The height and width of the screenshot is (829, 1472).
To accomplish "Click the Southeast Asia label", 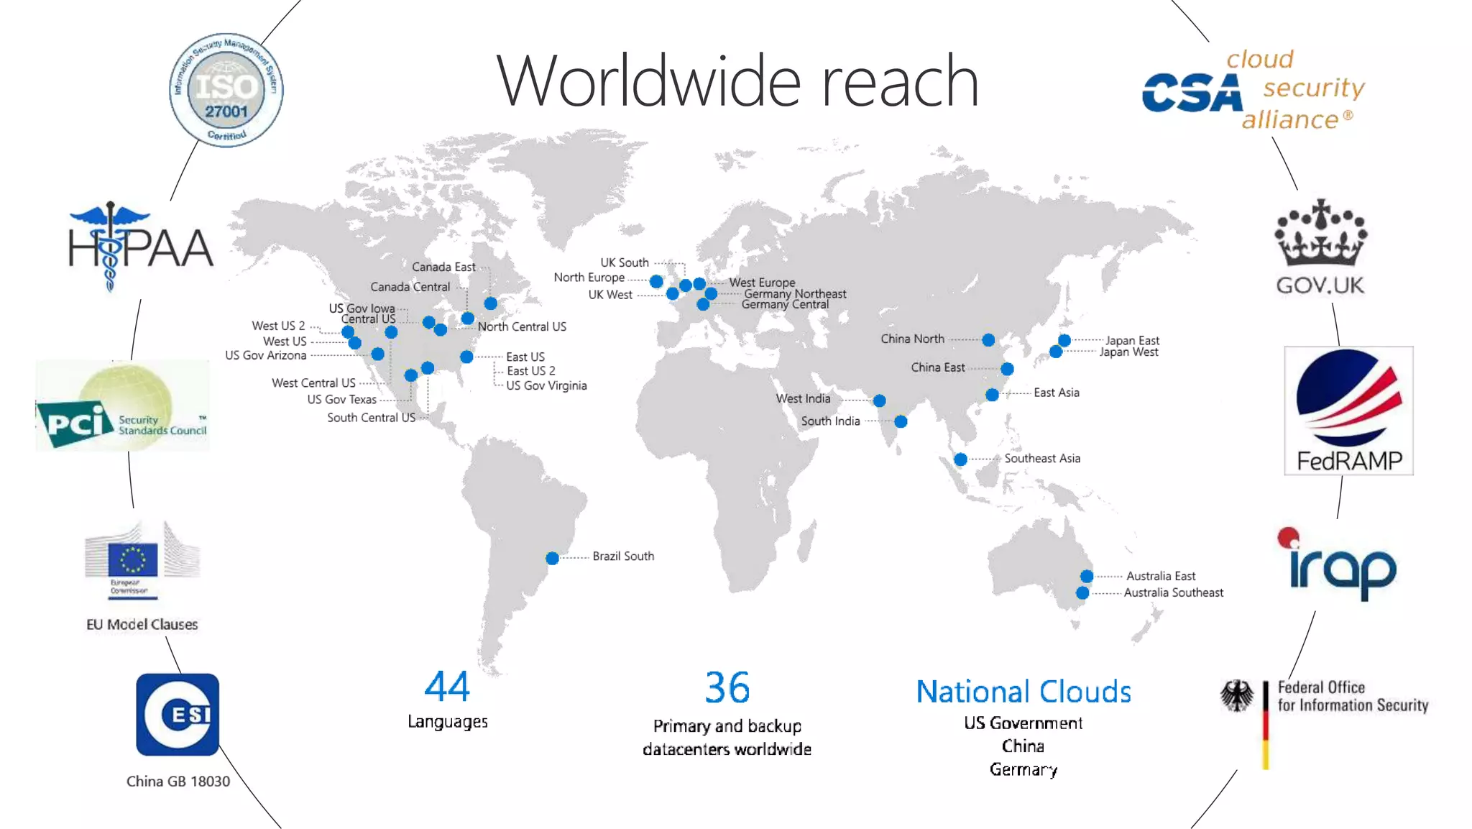I will [1042, 458].
